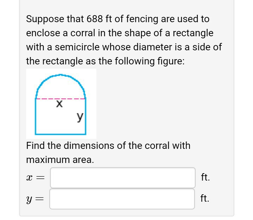Click the 'x =' math label
The width and height of the screenshot is (253, 220).
point(35,178)
